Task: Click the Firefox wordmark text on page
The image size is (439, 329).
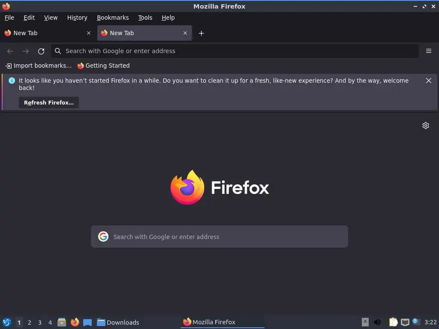Action: click(x=240, y=188)
